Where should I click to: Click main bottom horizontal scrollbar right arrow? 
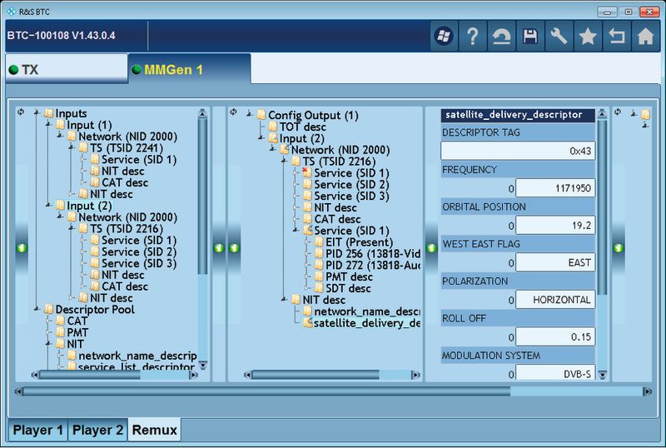647,391
